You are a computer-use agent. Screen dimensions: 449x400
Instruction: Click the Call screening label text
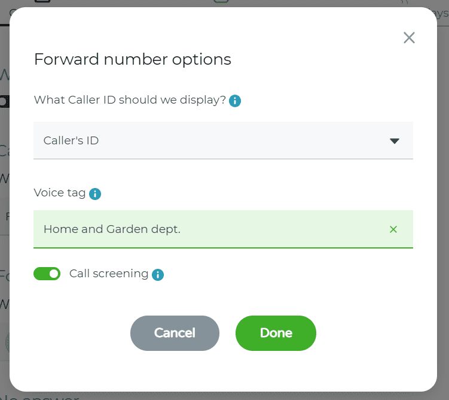click(x=109, y=274)
